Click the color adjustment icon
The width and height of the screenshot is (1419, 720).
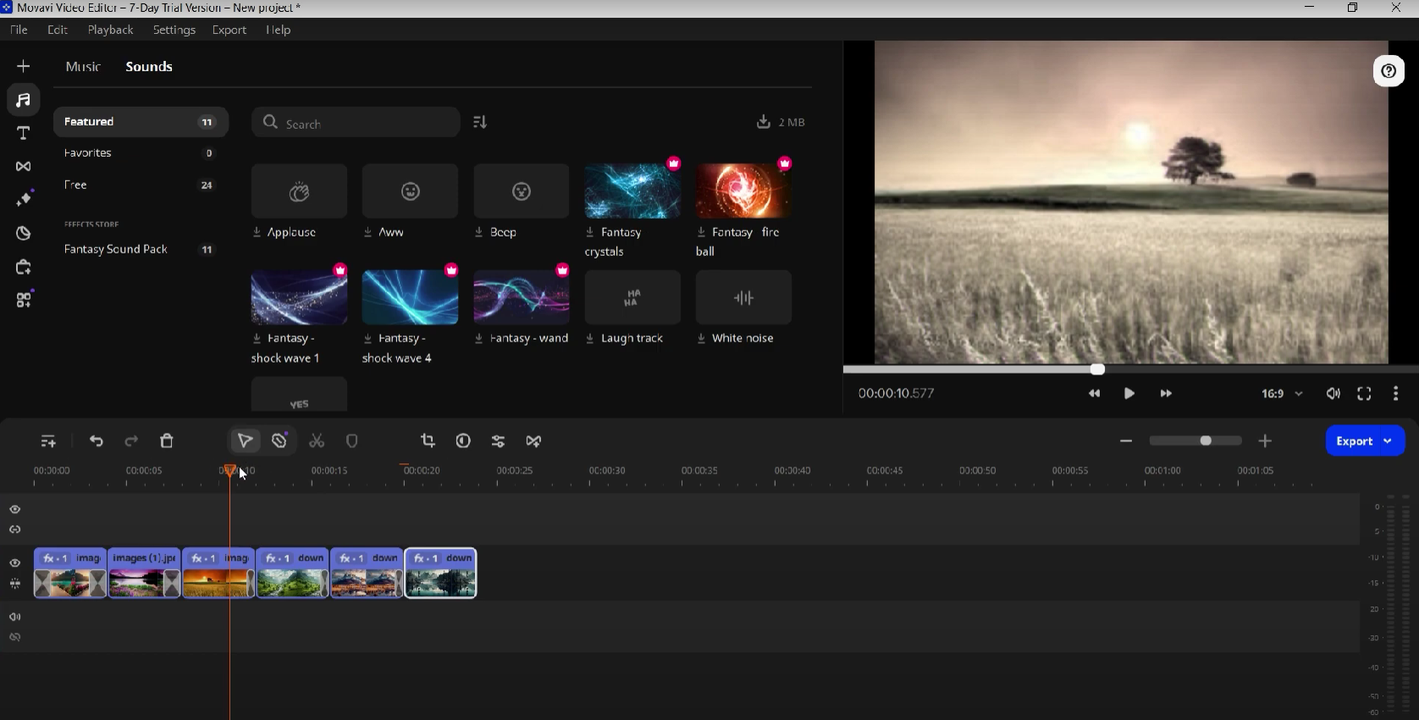463,441
